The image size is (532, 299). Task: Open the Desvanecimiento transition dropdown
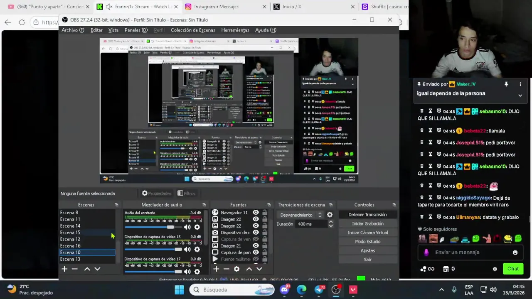[x=301, y=215]
